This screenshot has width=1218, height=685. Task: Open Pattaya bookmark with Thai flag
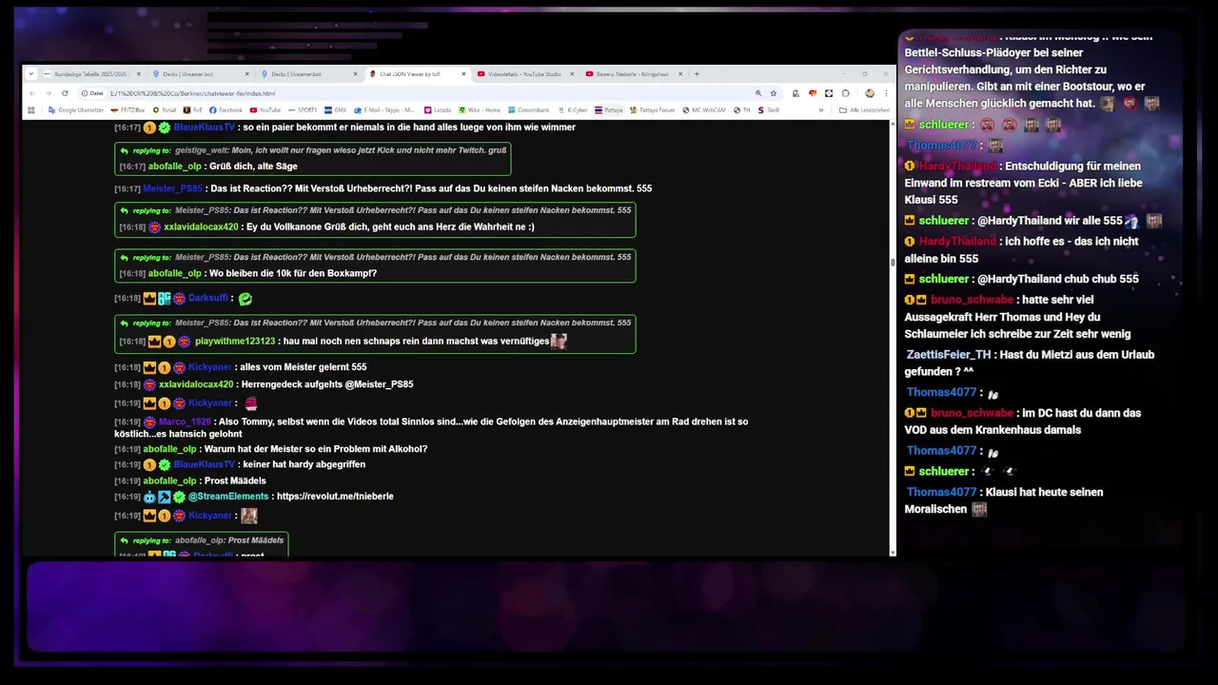pos(609,110)
